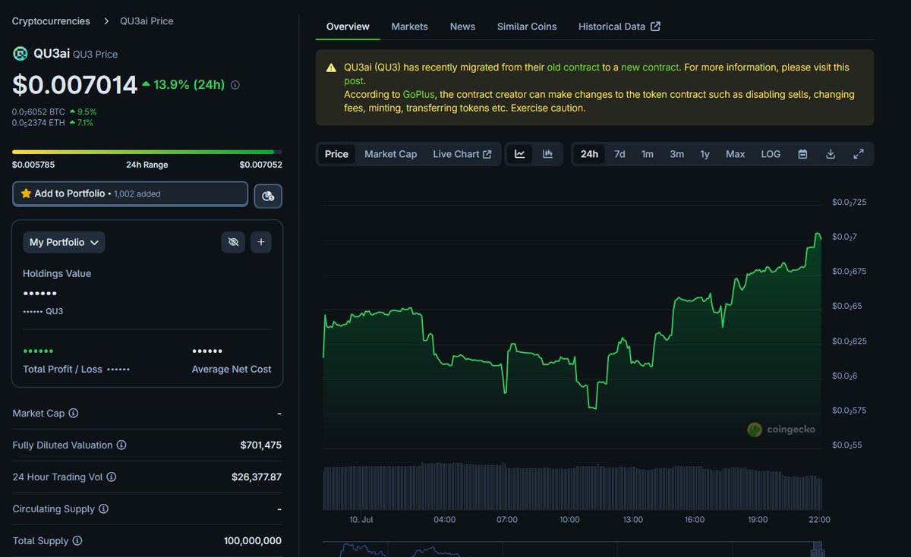Click the QU3ai coin logo

coord(20,53)
